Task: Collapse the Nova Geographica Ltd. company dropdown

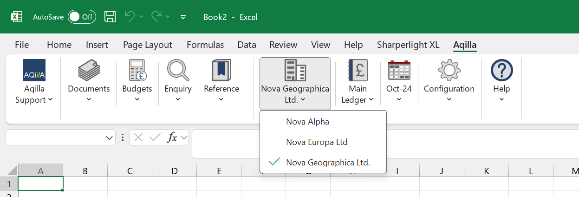Action: (295, 84)
